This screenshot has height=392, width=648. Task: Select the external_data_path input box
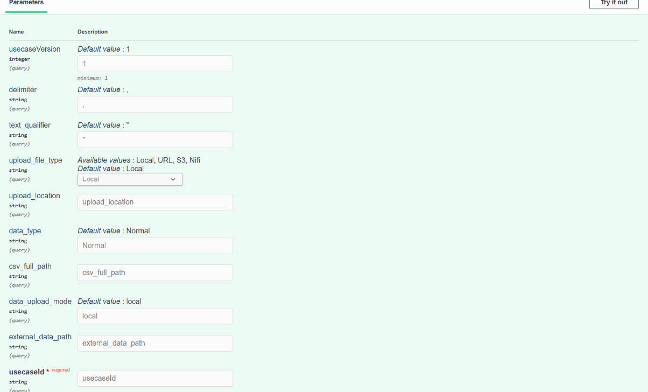click(155, 343)
